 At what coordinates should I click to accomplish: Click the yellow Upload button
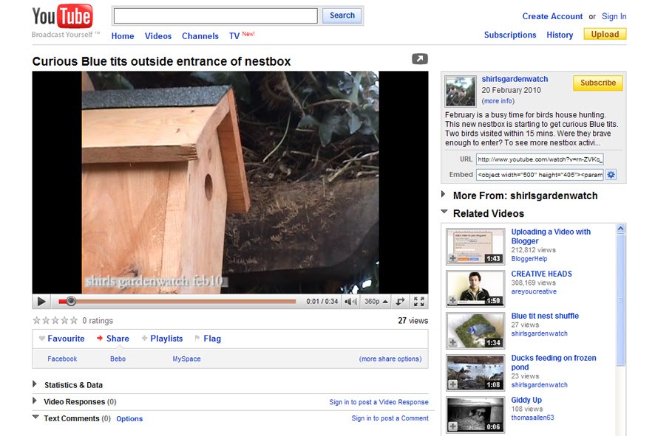pyautogui.click(x=605, y=34)
